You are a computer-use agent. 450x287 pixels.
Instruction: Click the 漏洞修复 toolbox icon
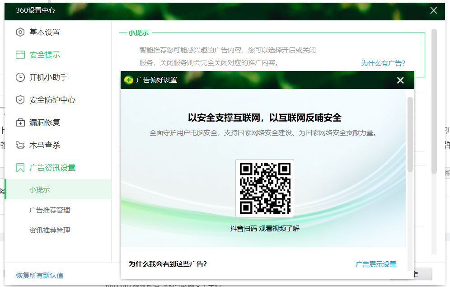pyautogui.click(x=20, y=122)
